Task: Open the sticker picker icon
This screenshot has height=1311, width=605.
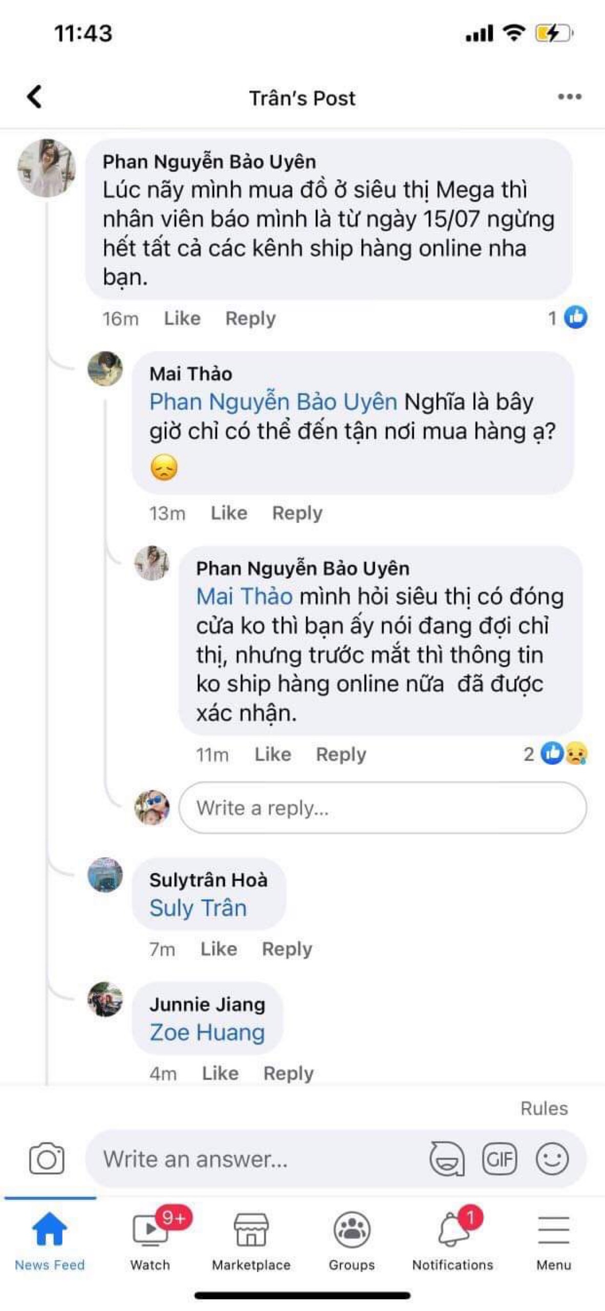Action: pyautogui.click(x=446, y=1159)
